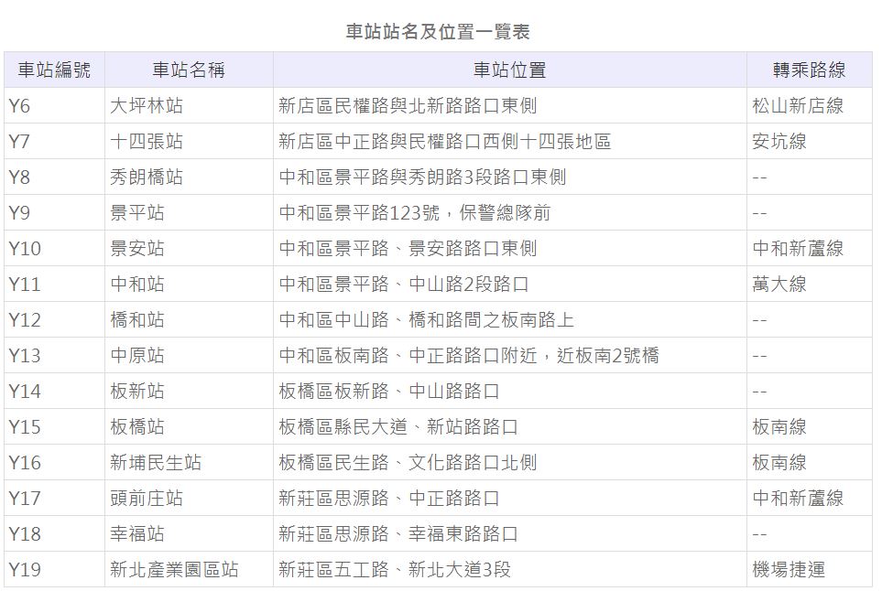This screenshot has height=591, width=882.
Task: Click 板南線 in the Y15 row
Action: [x=779, y=427]
